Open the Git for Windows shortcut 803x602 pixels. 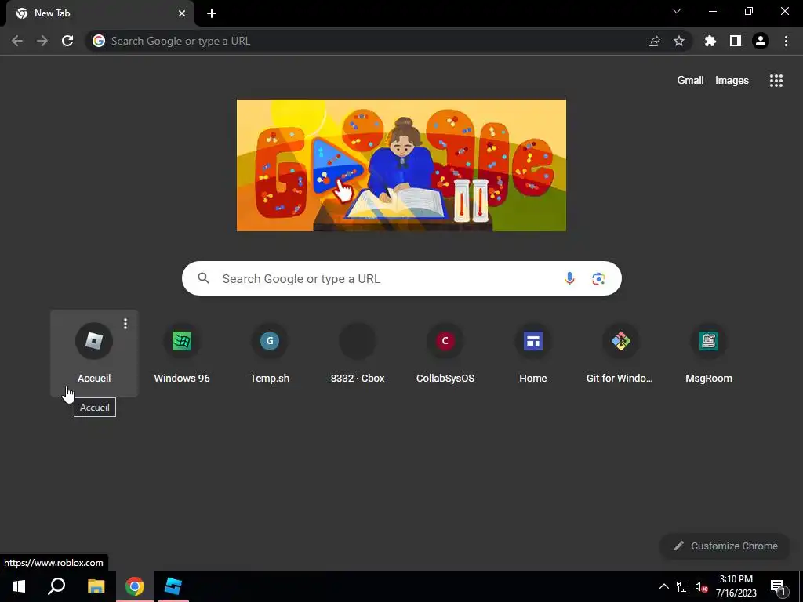(x=621, y=354)
